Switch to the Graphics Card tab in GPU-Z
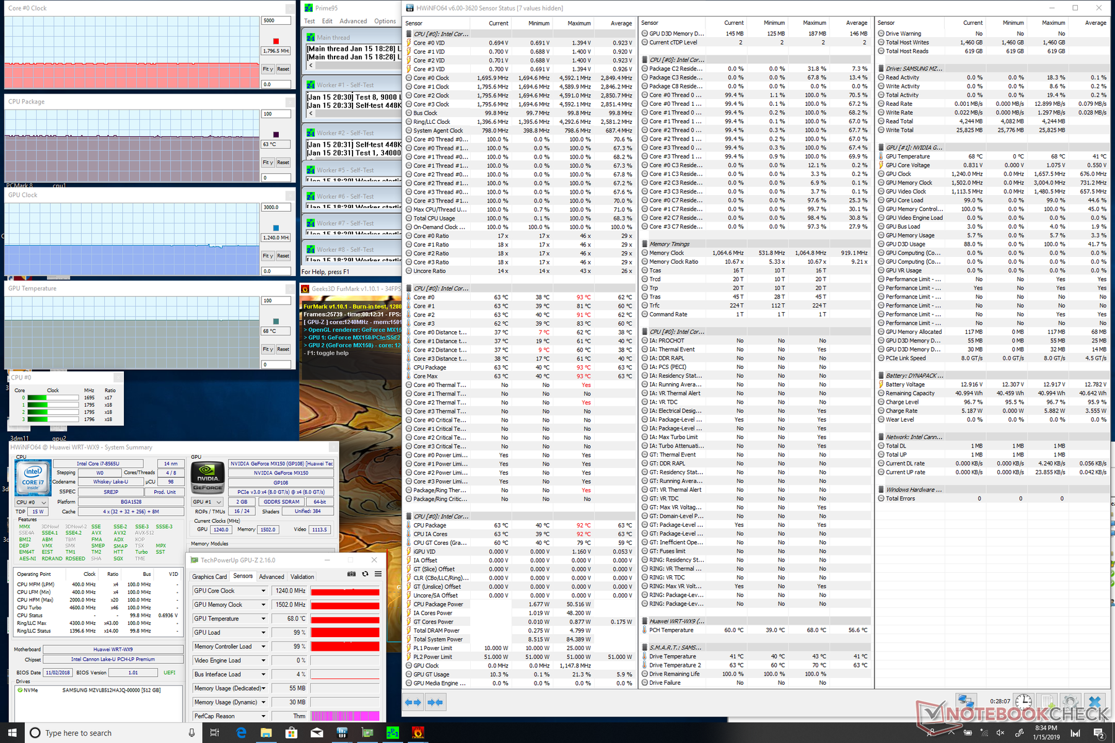 point(209,576)
